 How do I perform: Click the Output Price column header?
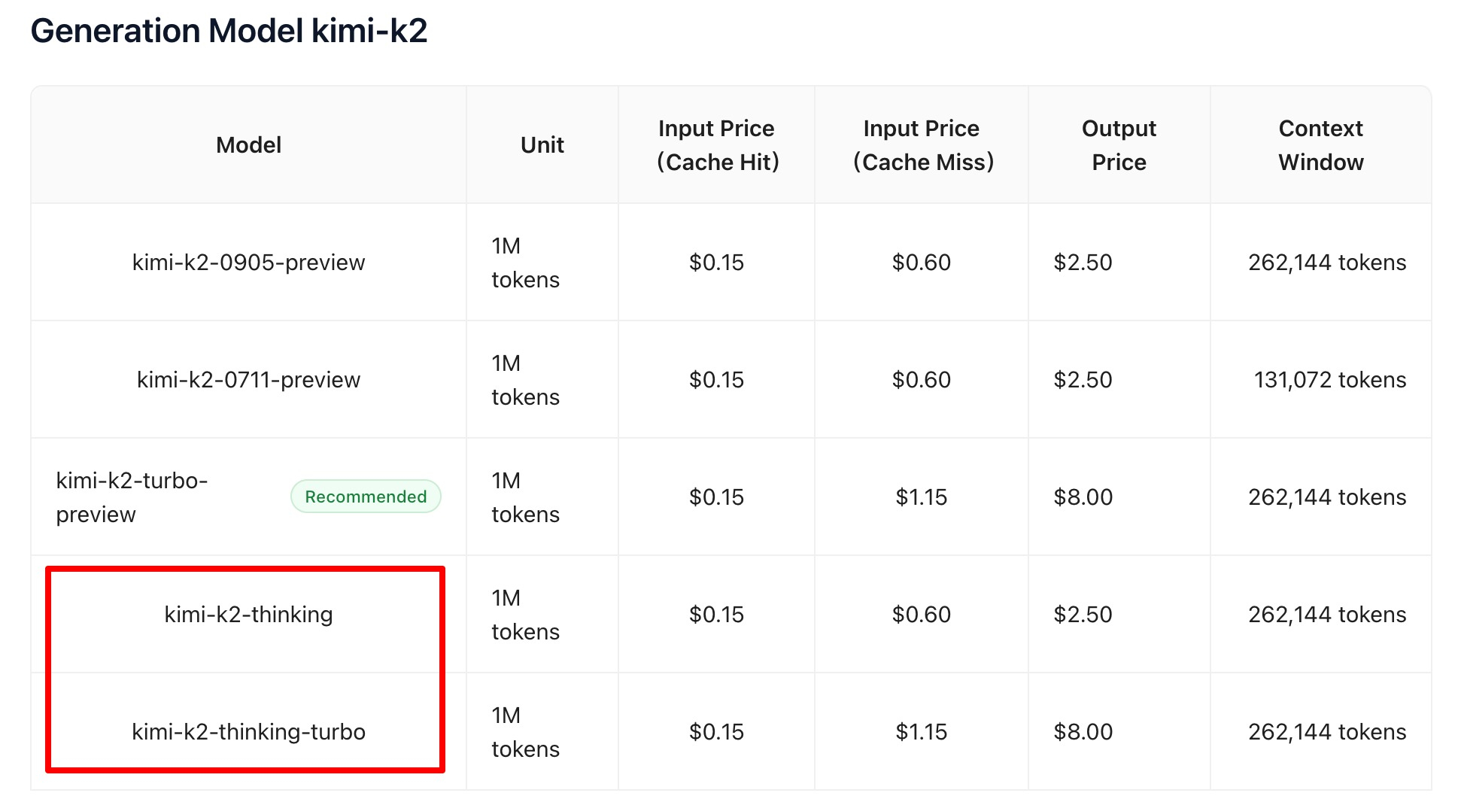(x=1119, y=145)
